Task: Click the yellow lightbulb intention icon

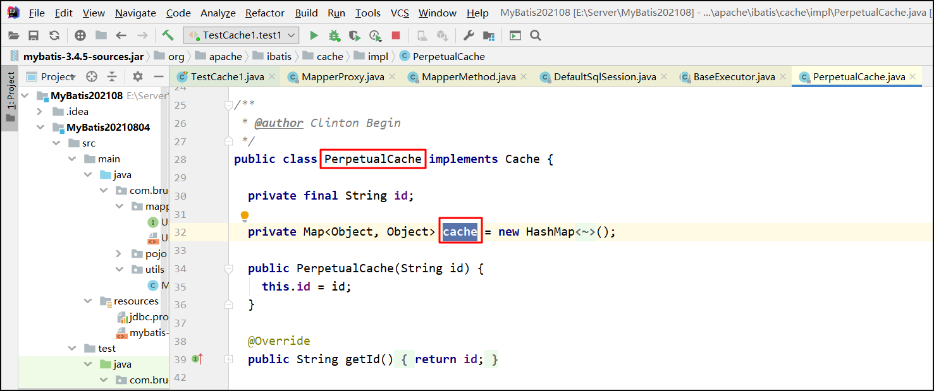Action: [x=245, y=217]
